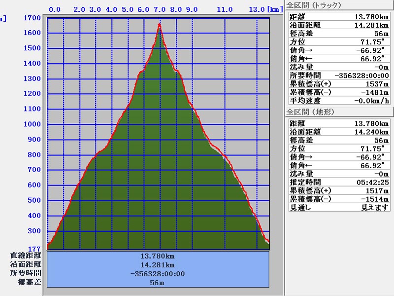Click the 13.0 km distance axis label

pyautogui.click(x=257, y=9)
